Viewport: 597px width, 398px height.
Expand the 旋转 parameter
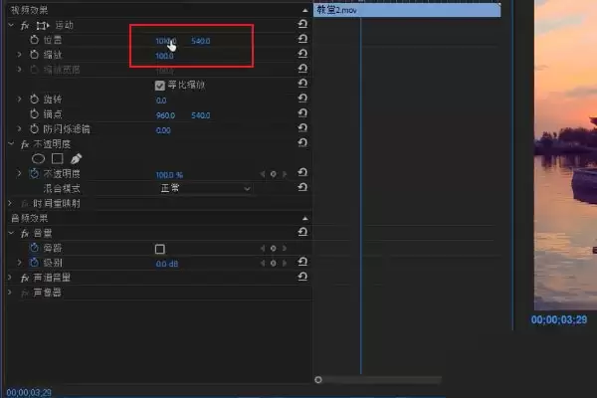tap(19, 99)
